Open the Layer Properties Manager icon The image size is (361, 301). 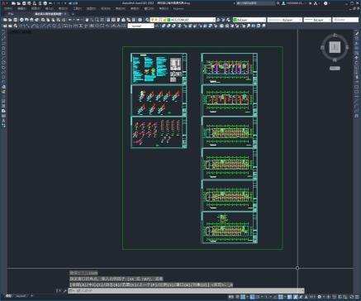148,20
